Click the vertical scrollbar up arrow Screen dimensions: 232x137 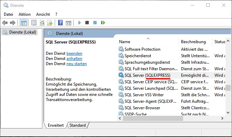[x=228, y=41]
